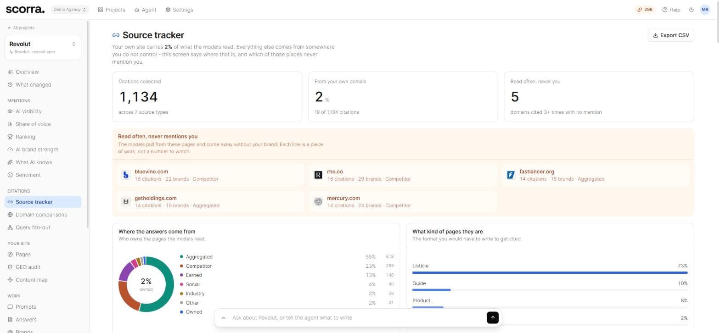Open the mercury.com card
720x333 pixels.
click(x=403, y=201)
